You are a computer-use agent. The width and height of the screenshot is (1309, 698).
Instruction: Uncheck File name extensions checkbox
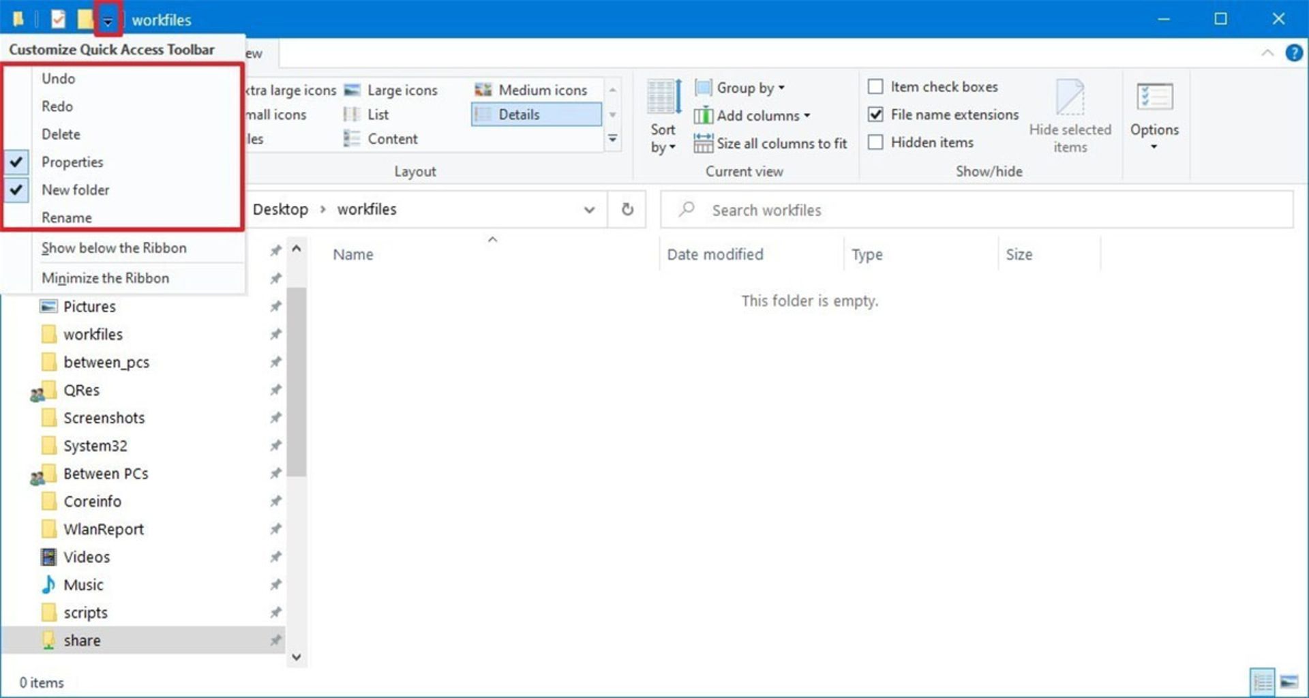pyautogui.click(x=875, y=115)
